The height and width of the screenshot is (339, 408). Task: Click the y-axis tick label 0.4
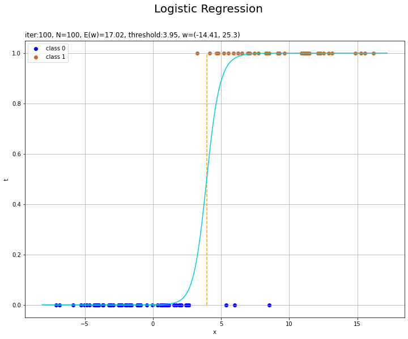[16, 205]
